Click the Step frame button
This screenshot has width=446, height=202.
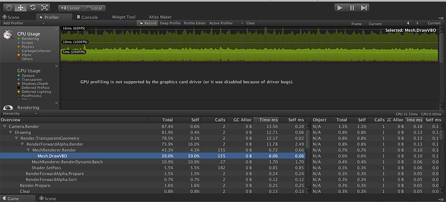pyautogui.click(x=364, y=7)
